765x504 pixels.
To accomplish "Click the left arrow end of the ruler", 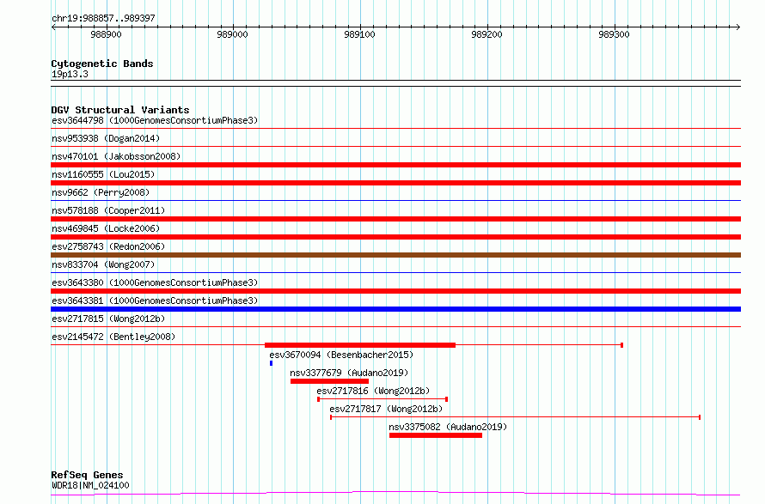I will [53, 27].
